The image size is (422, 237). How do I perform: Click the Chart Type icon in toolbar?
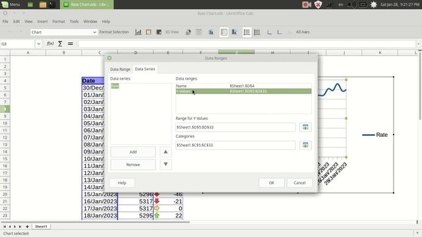pos(138,32)
